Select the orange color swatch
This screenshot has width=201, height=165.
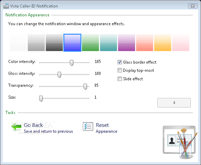click(x=163, y=43)
